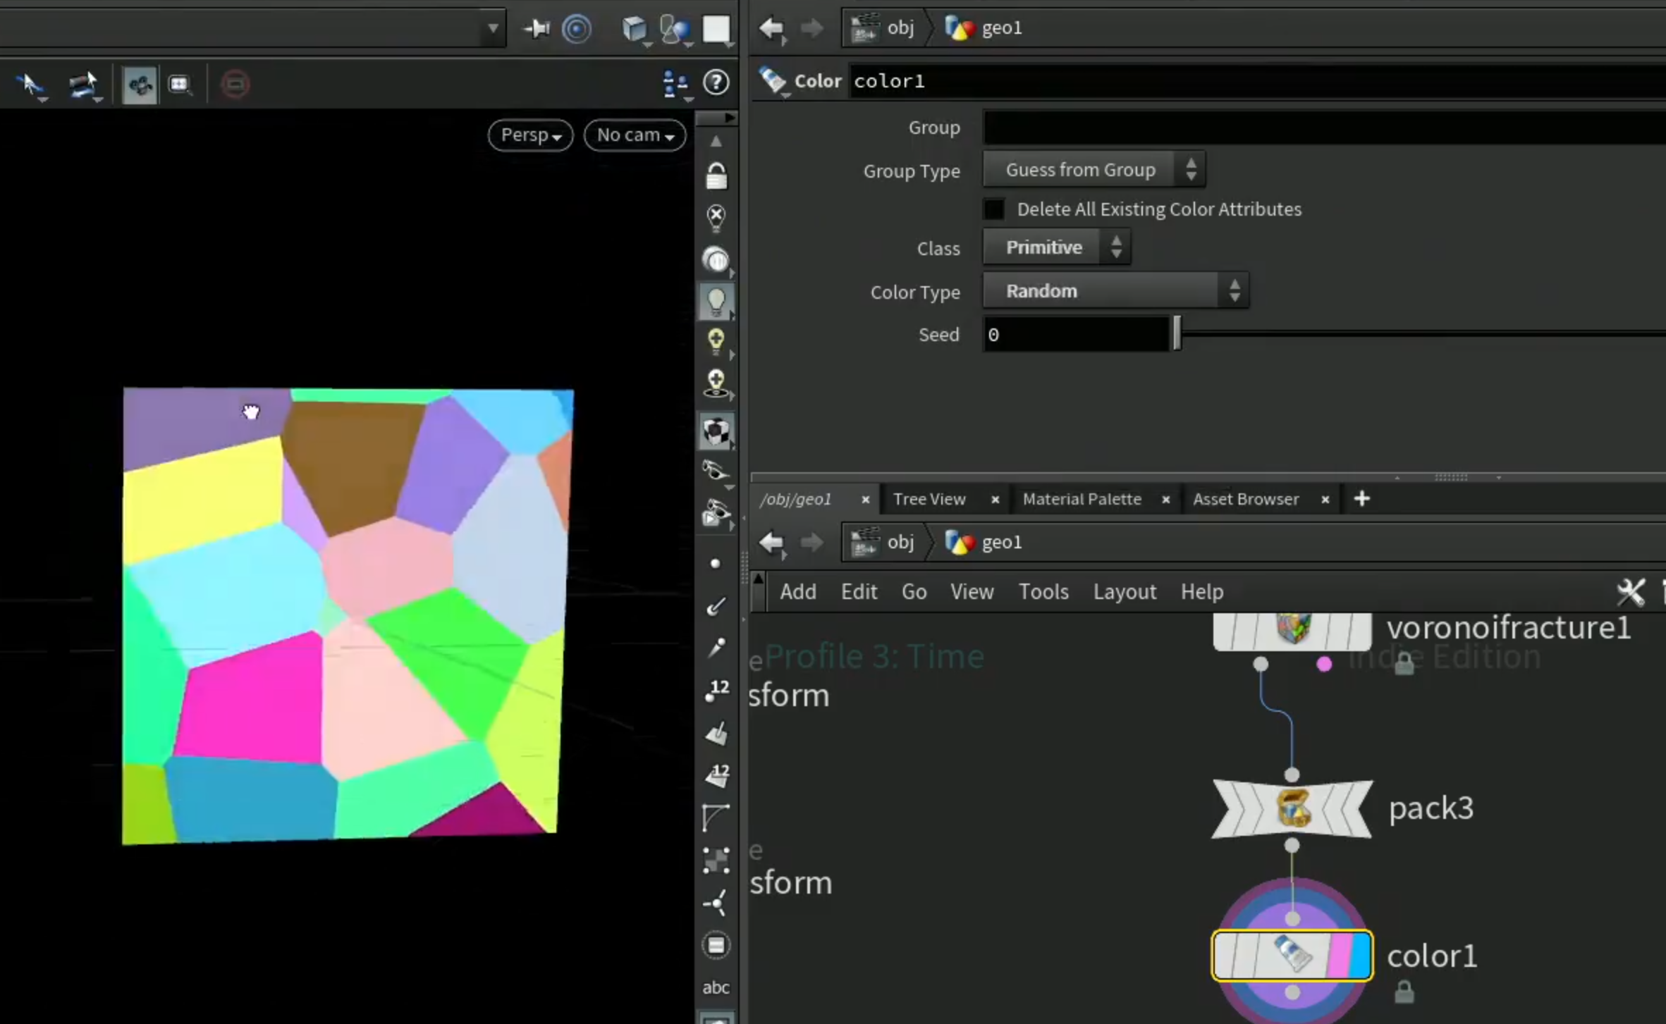Open the Add menu
The image size is (1666, 1024).
pyautogui.click(x=797, y=592)
